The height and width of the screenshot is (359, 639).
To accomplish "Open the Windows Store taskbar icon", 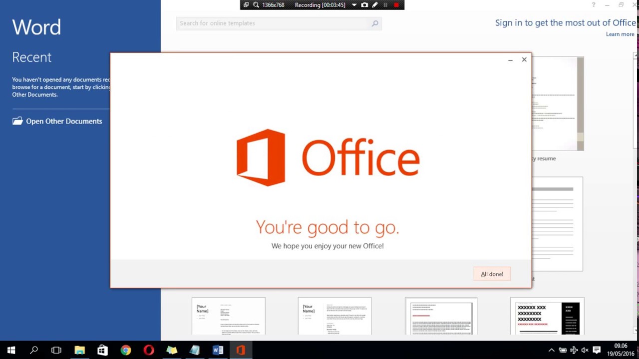I will tap(102, 350).
